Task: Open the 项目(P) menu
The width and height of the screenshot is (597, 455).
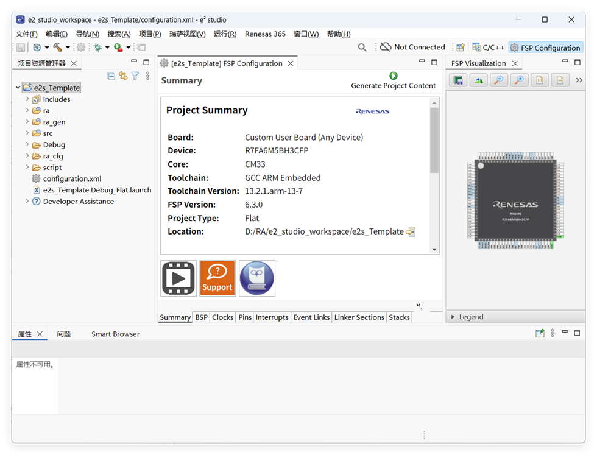Action: 150,34
